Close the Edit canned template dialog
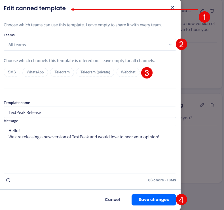Viewport: 224px width, 210px height. tap(173, 7)
